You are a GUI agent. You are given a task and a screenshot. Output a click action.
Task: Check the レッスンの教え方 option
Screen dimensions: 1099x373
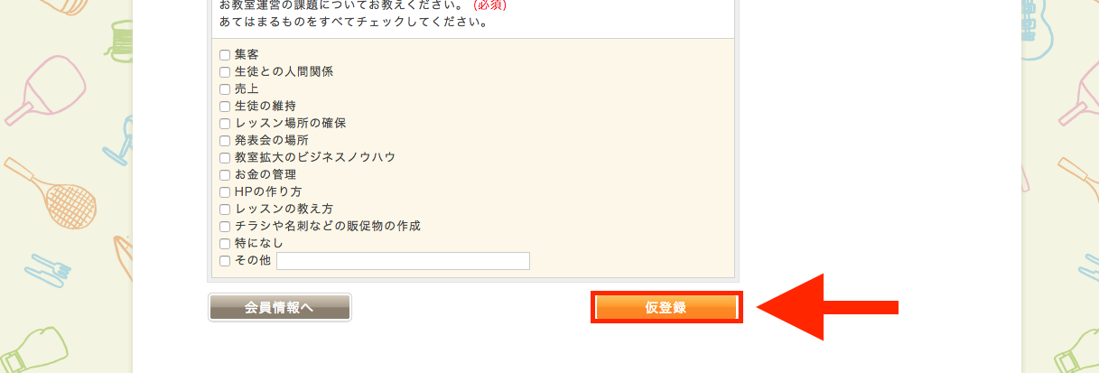point(225,210)
